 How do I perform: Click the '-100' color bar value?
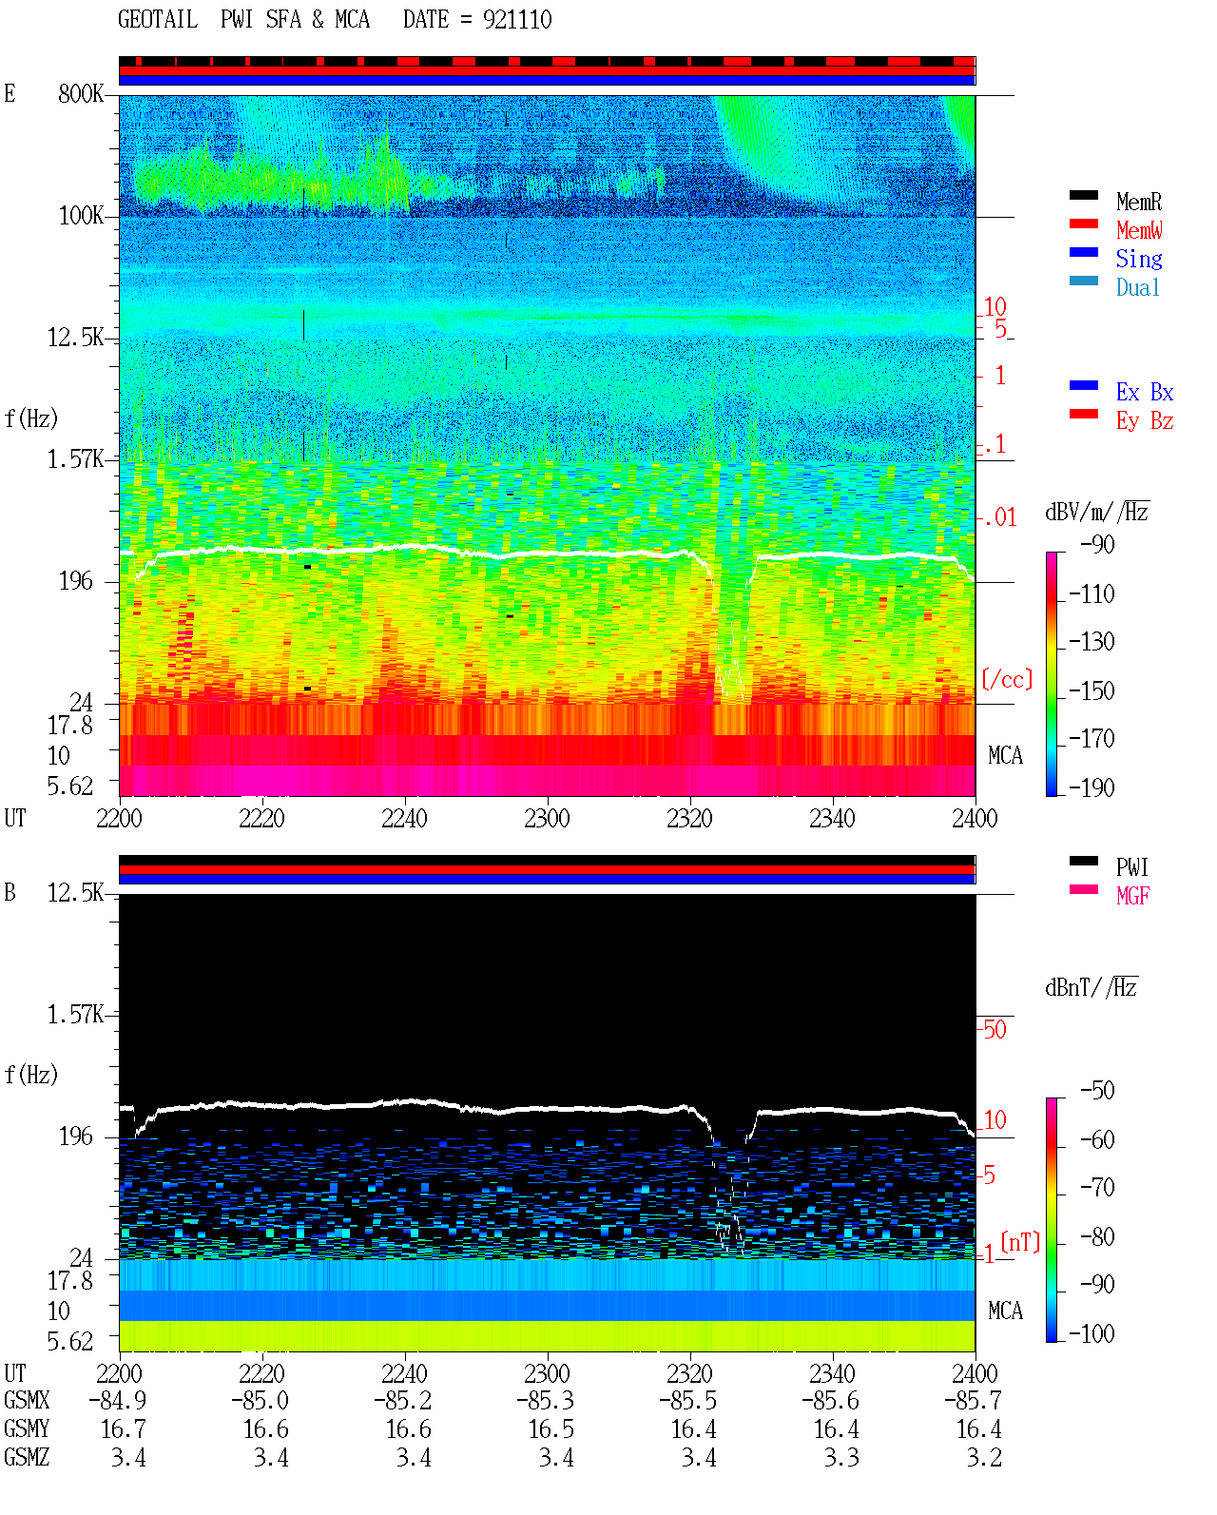1091,1334
